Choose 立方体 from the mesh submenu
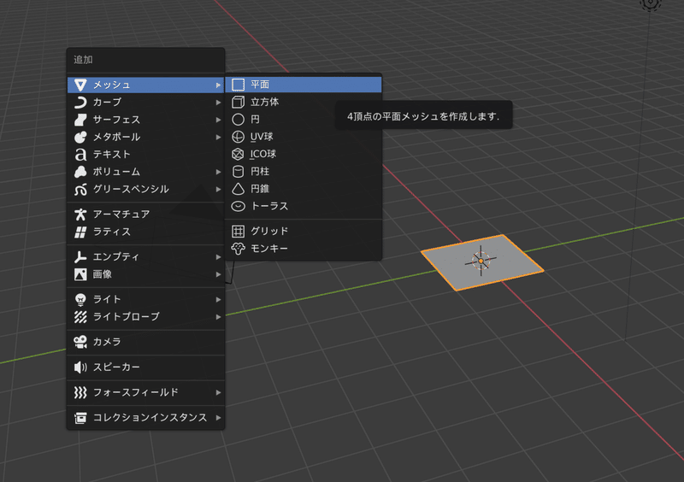 (x=304, y=102)
